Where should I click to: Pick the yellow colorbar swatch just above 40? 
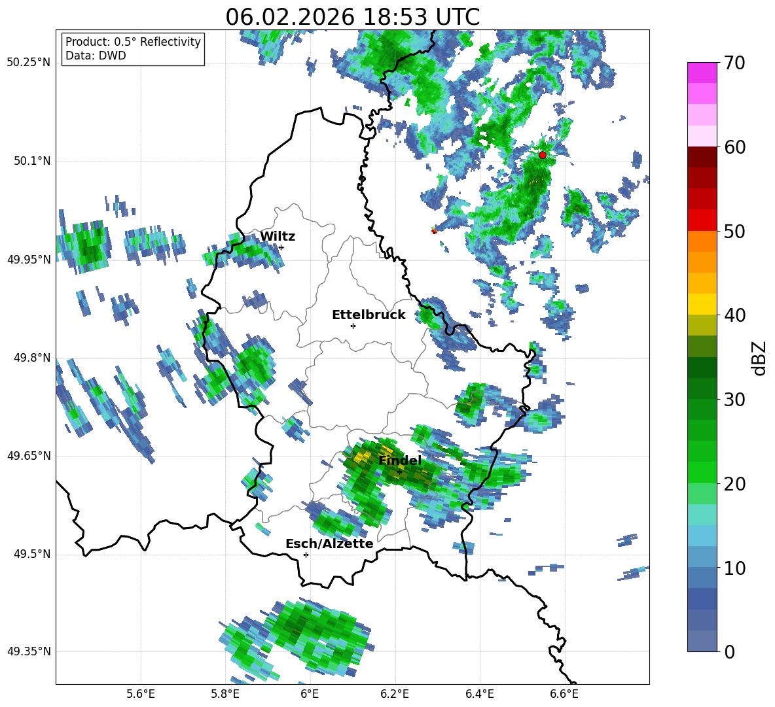[x=702, y=304]
